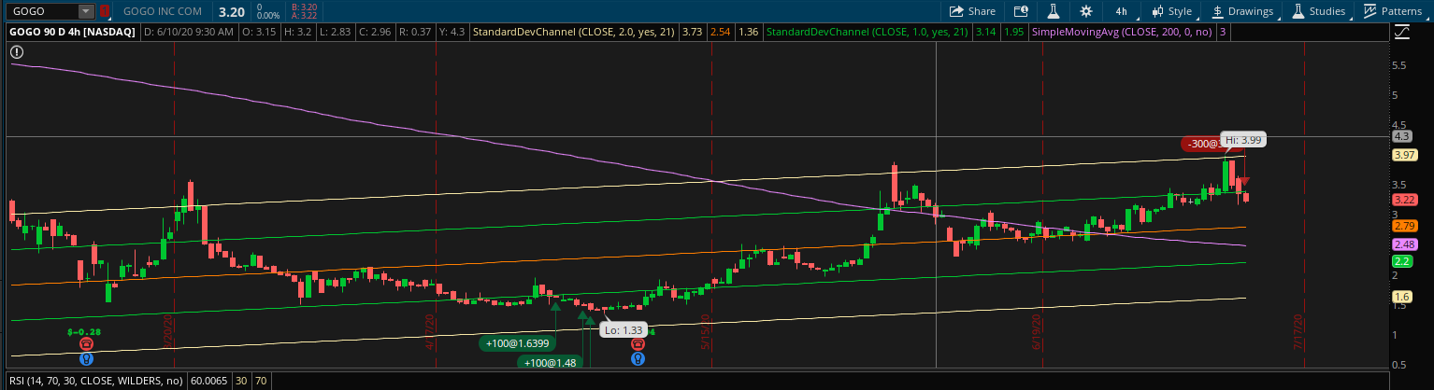Click the GOGO INC COM company name

[161, 12]
